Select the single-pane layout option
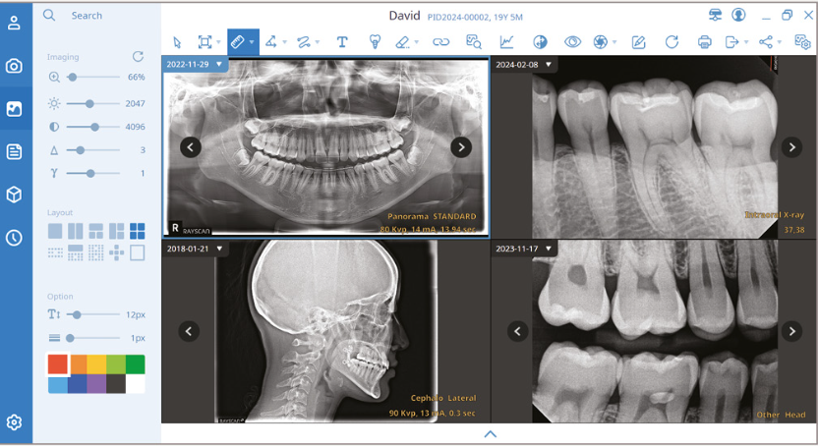 point(55,232)
